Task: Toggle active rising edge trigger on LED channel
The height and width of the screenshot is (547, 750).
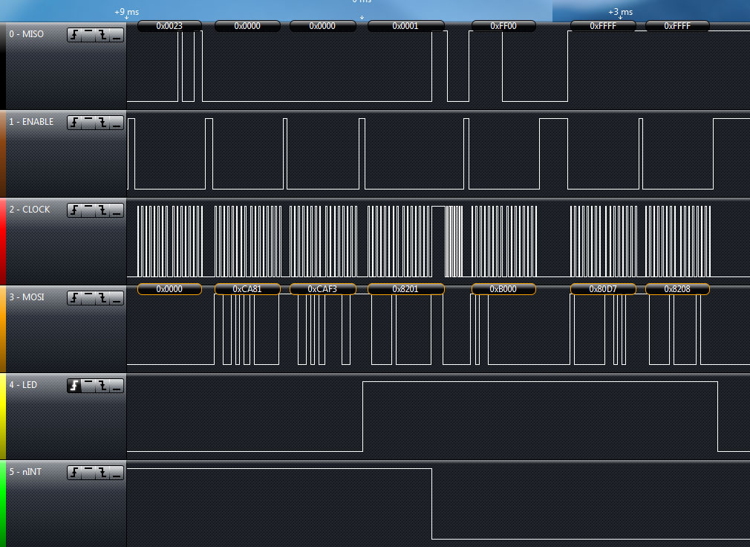Action: coord(74,386)
